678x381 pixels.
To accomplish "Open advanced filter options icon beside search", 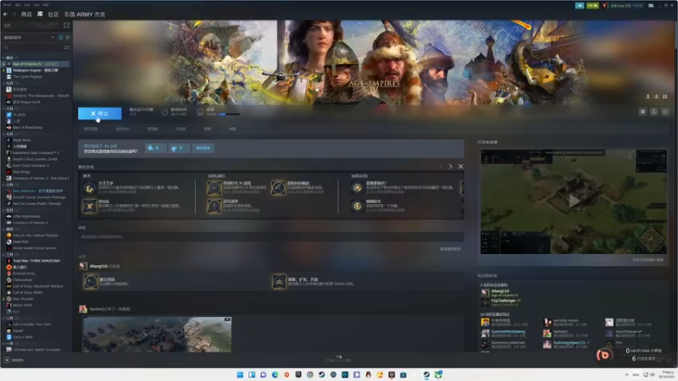I will (66, 47).
